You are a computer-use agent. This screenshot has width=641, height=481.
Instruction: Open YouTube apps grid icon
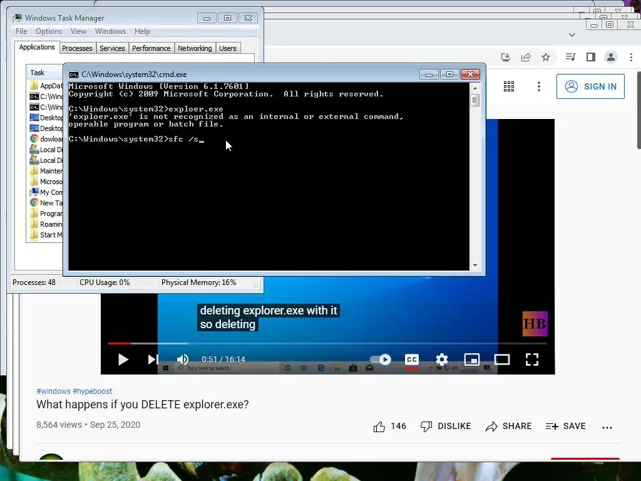pos(508,86)
